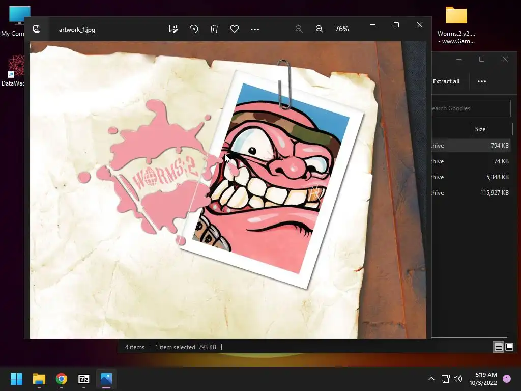Switch to details view in File Explorer
Image resolution: width=521 pixels, height=391 pixels.
click(499, 347)
